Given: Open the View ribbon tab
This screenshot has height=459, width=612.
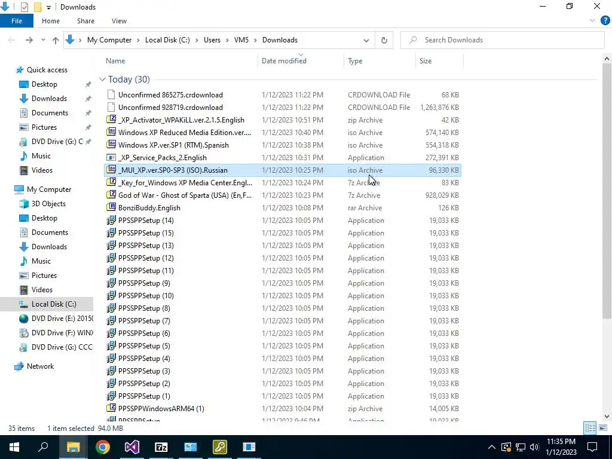Looking at the screenshot, I should click(119, 21).
